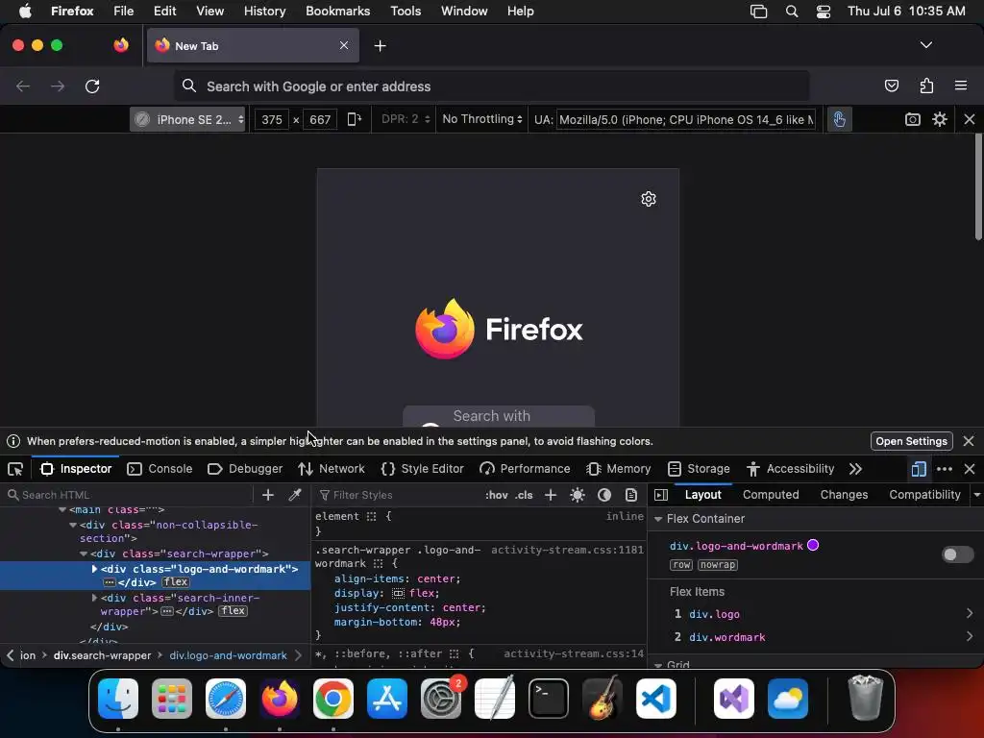Open DevTools more options ellipsis menu
The image size is (984, 738).
point(944,469)
